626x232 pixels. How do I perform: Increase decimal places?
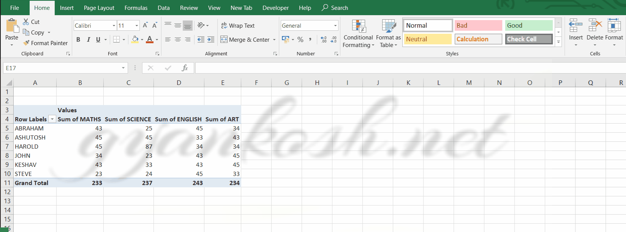coord(324,39)
